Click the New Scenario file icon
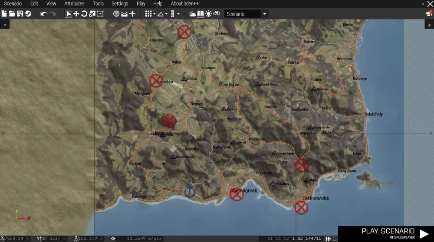The image size is (434, 242). click(x=4, y=14)
